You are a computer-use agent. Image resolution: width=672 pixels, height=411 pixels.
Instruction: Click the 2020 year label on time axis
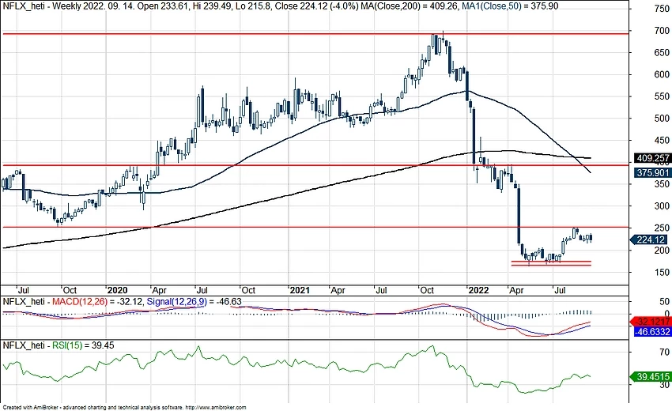117,291
